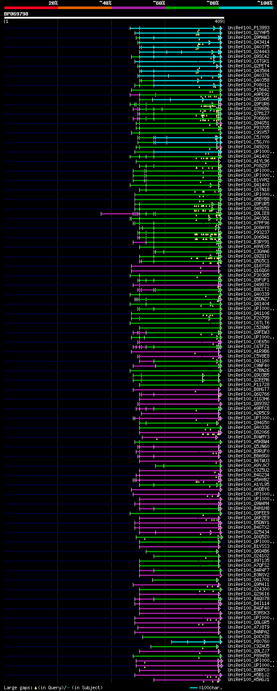Click hit label UniRef100_Q9LIE8
This screenshot has height=691, width=277.
(248, 214)
